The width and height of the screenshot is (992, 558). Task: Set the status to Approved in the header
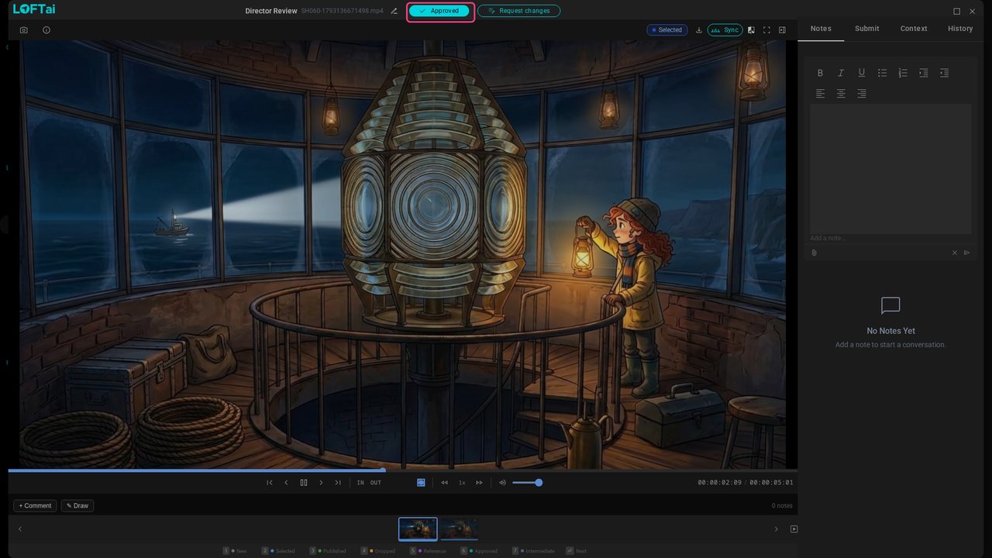439,11
